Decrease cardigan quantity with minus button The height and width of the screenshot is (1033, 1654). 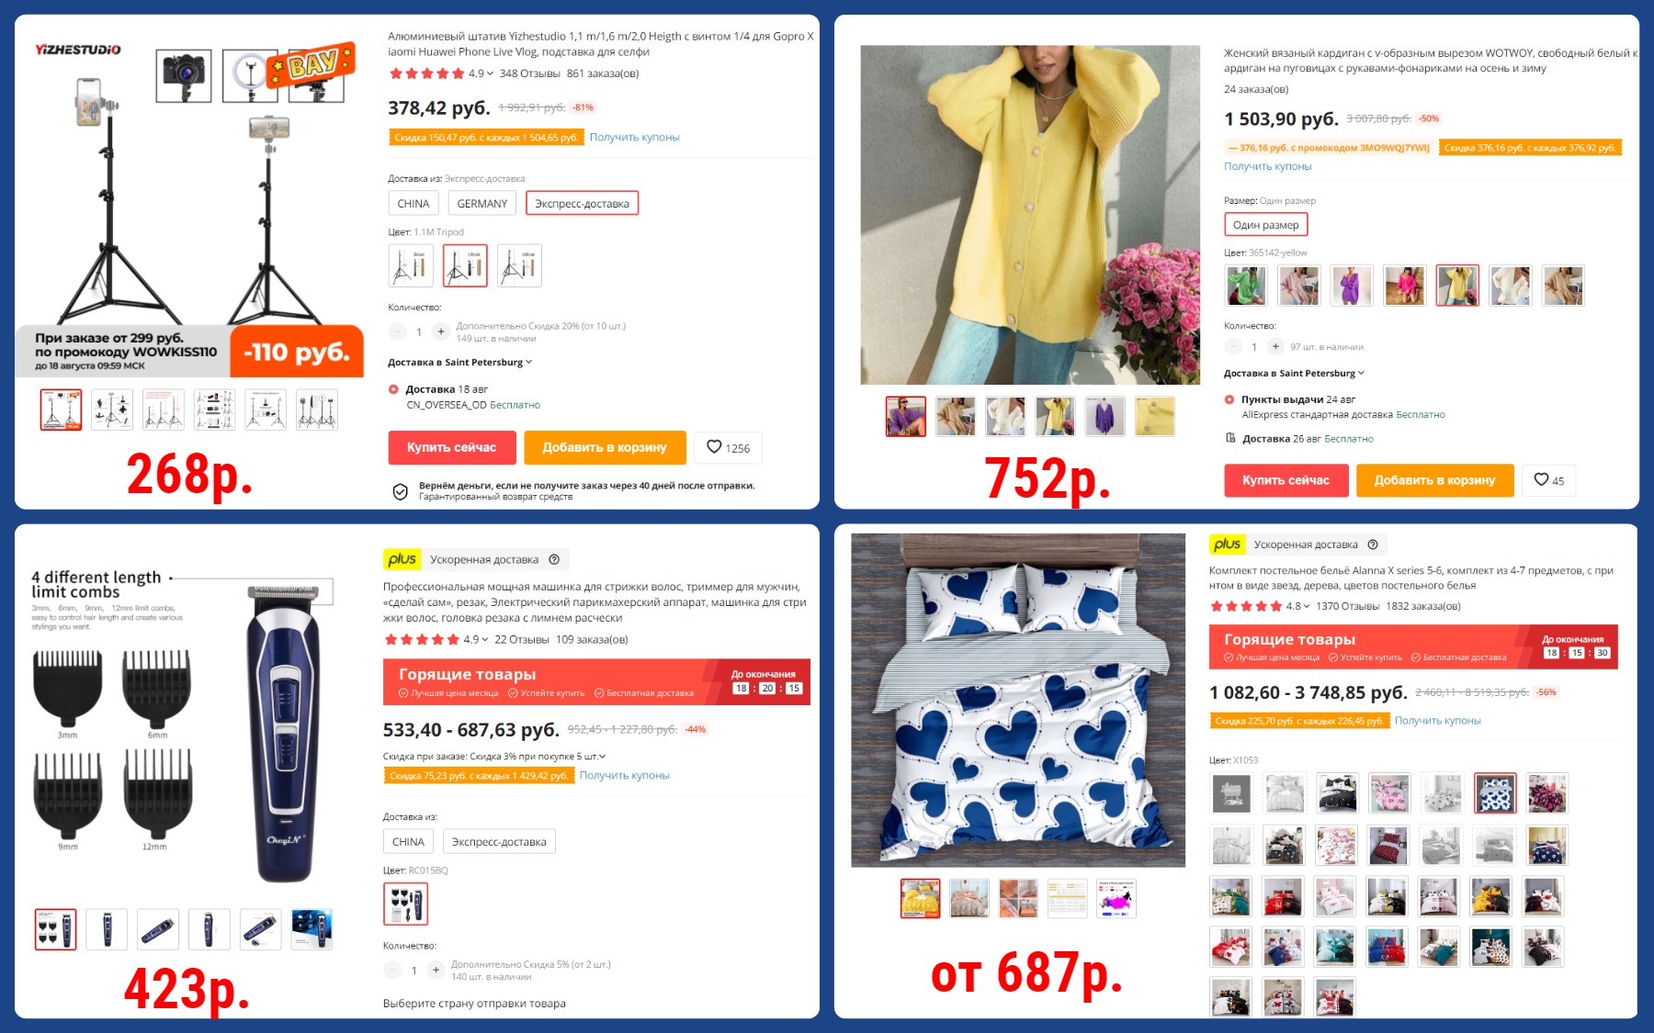tap(1233, 346)
